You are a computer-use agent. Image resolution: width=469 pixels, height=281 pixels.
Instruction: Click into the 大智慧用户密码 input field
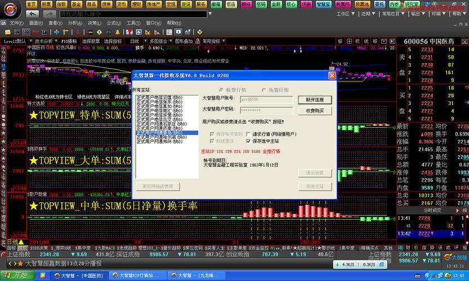coord(266,110)
